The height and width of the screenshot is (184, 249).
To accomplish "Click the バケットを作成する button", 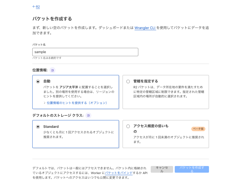I will pos(192,169).
